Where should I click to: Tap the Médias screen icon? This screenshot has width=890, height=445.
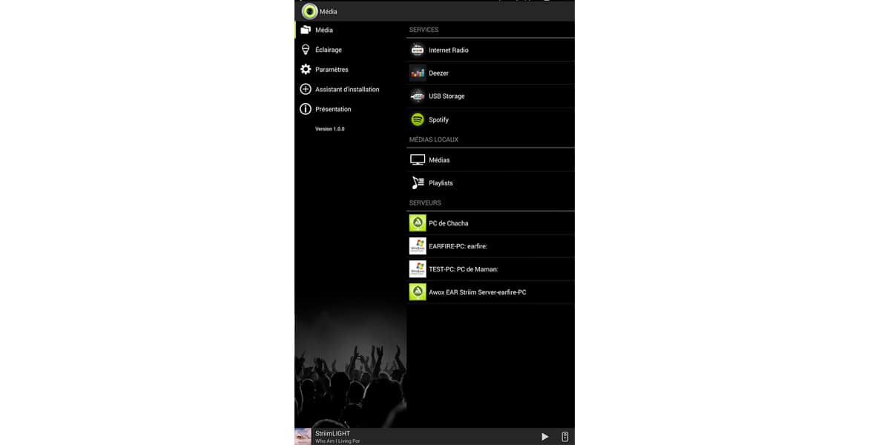click(x=418, y=159)
